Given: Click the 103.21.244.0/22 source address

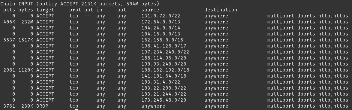Looking at the screenshot, I should click(x=164, y=94).
